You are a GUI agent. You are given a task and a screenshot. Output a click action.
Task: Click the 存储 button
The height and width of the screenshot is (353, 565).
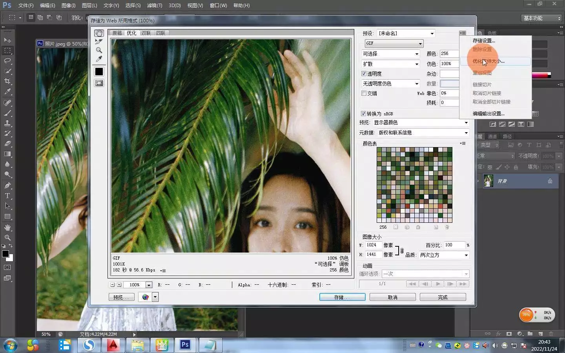pos(342,297)
